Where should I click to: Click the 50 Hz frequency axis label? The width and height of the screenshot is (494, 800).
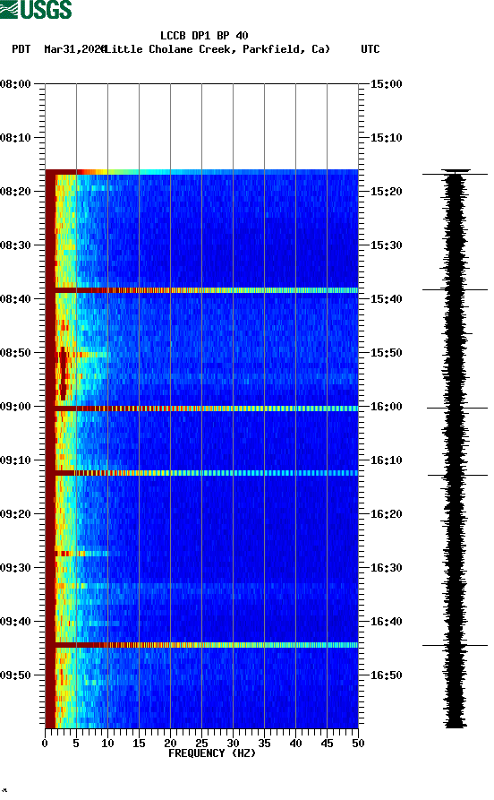[358, 744]
